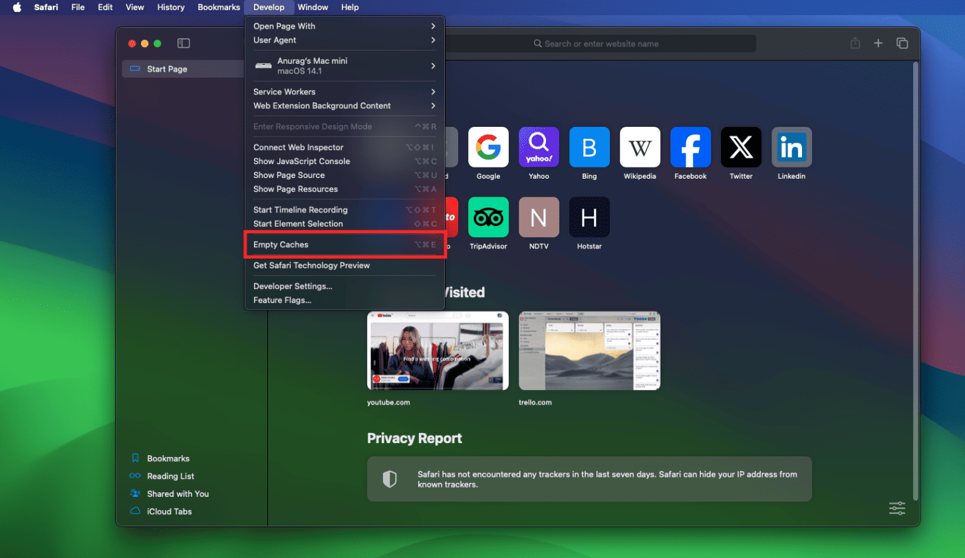
Task: Open the Bing favorite icon
Action: coord(589,147)
